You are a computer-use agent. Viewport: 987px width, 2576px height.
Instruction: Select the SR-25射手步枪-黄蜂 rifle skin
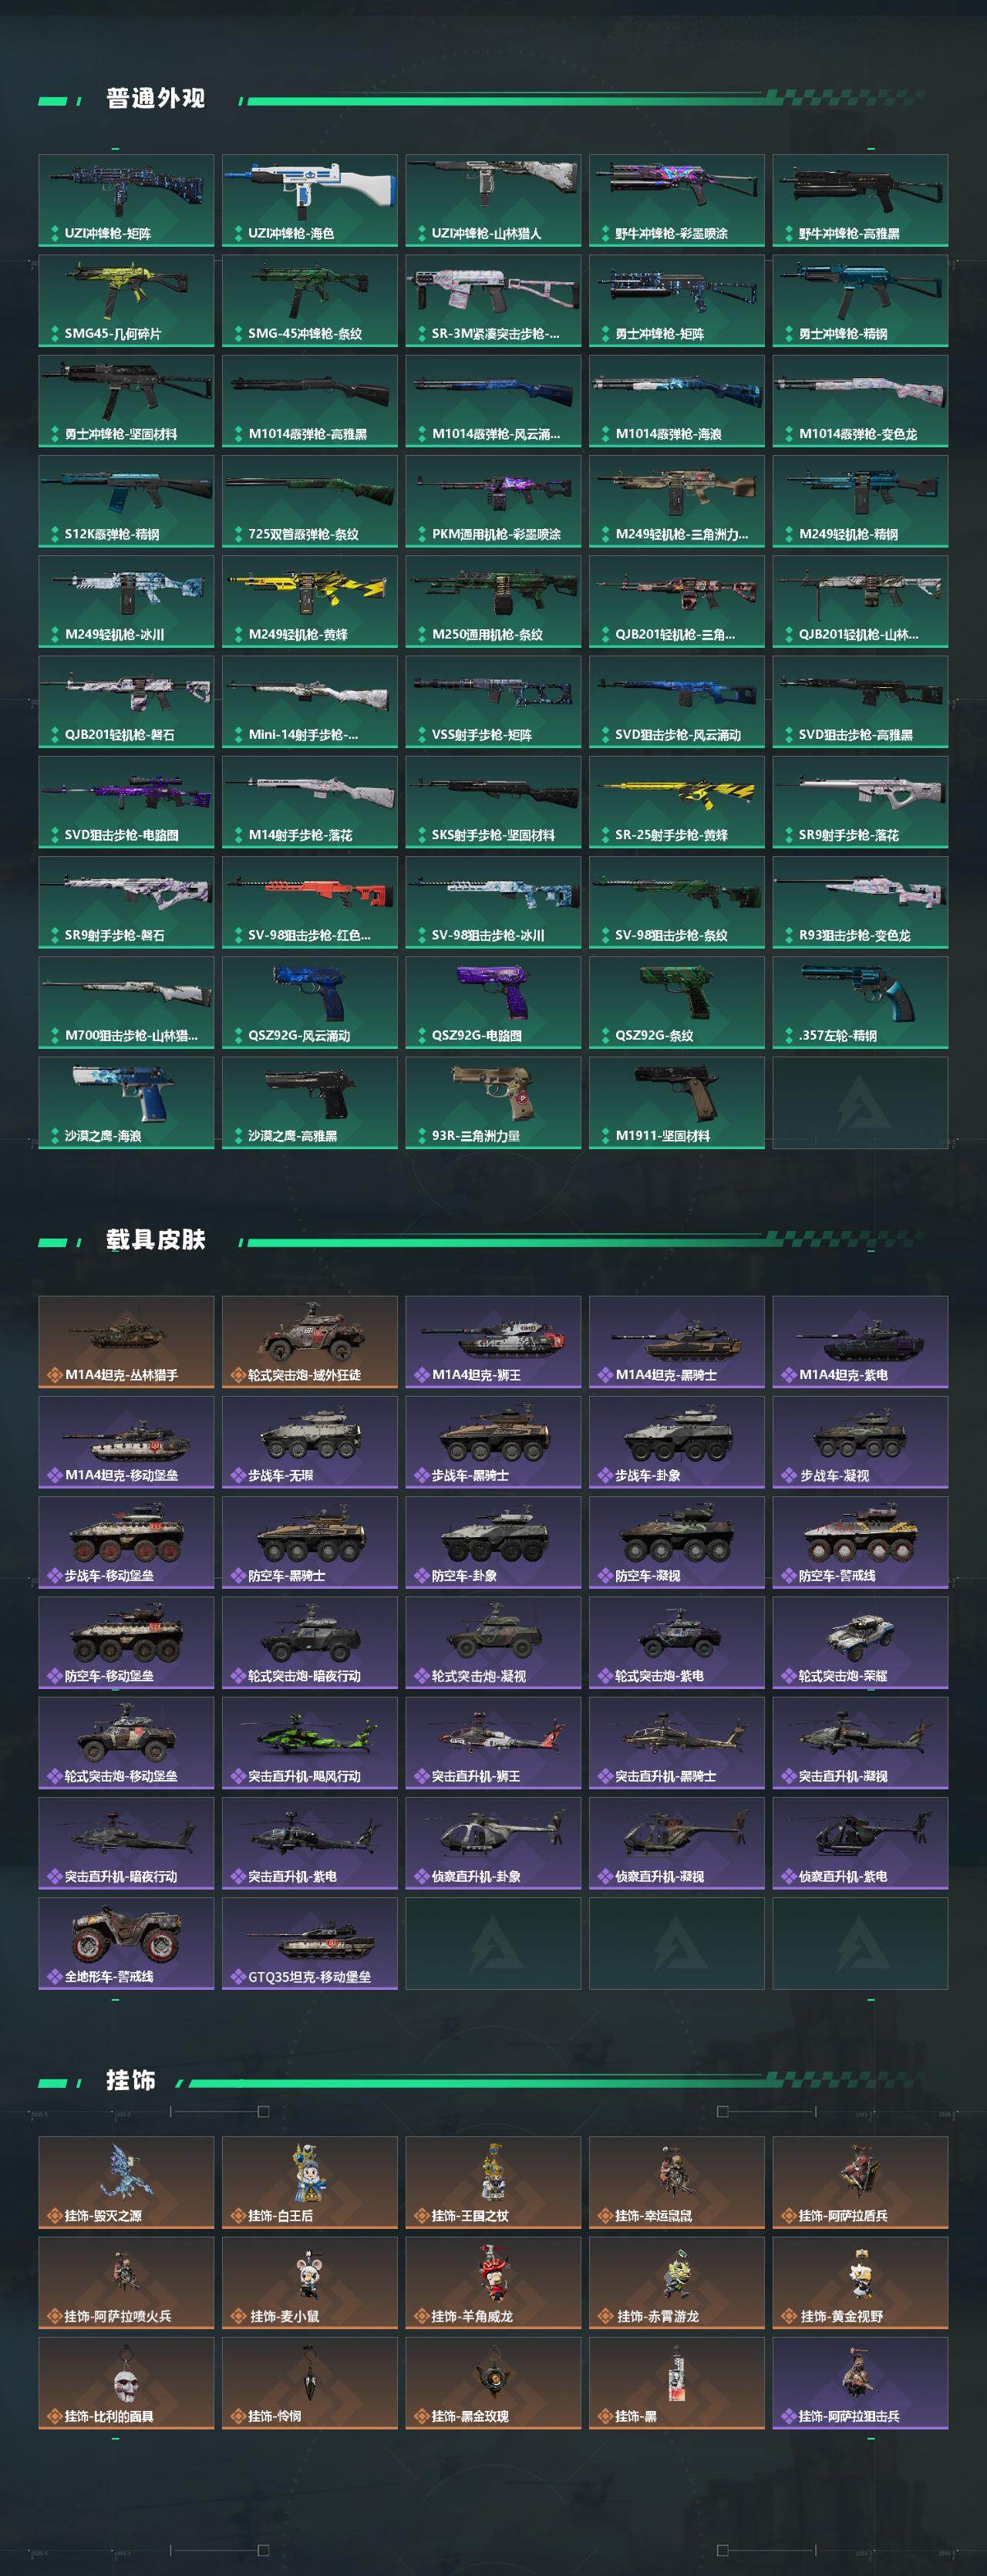click(676, 802)
